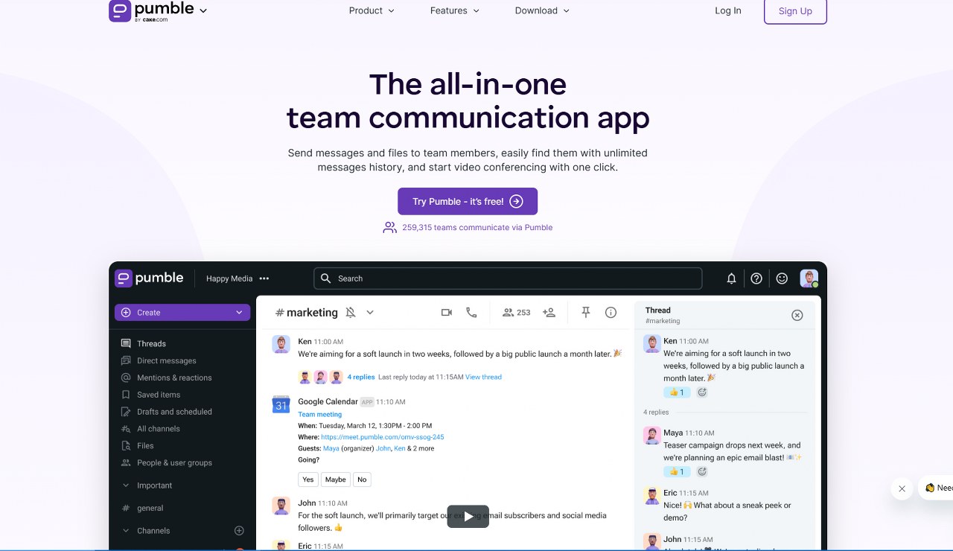View the 253 channel members
The image size is (953, 551).
[517, 313]
